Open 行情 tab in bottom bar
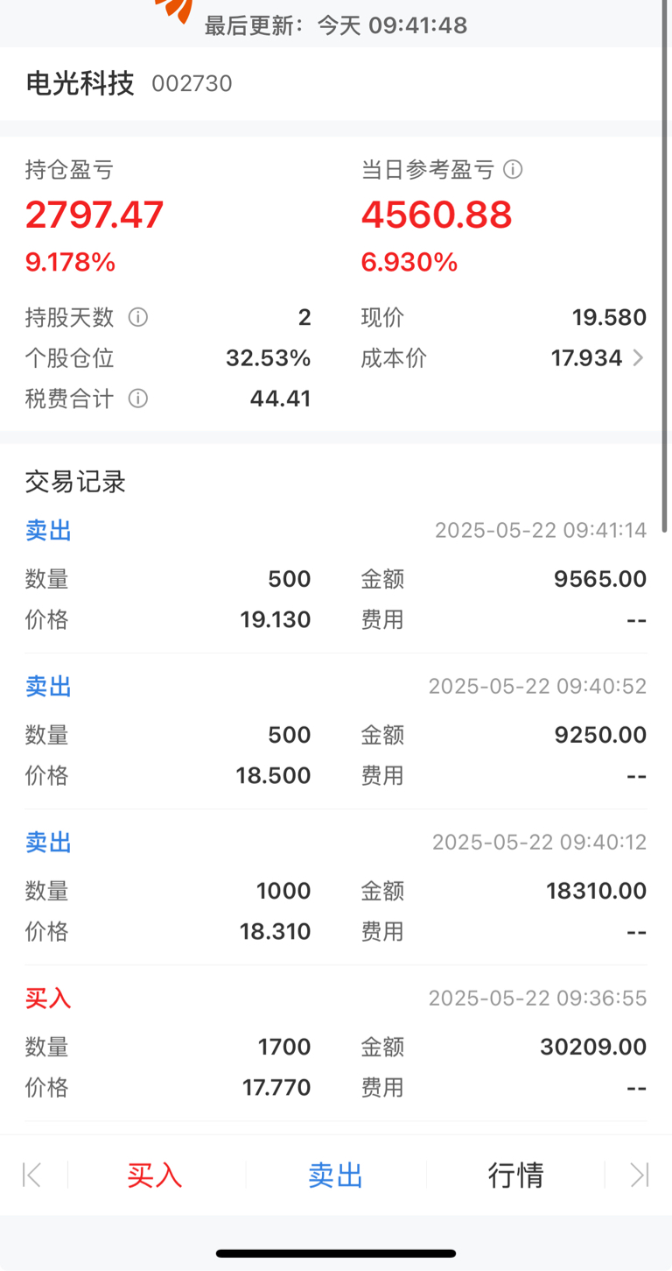672x1271 pixels. click(515, 1175)
